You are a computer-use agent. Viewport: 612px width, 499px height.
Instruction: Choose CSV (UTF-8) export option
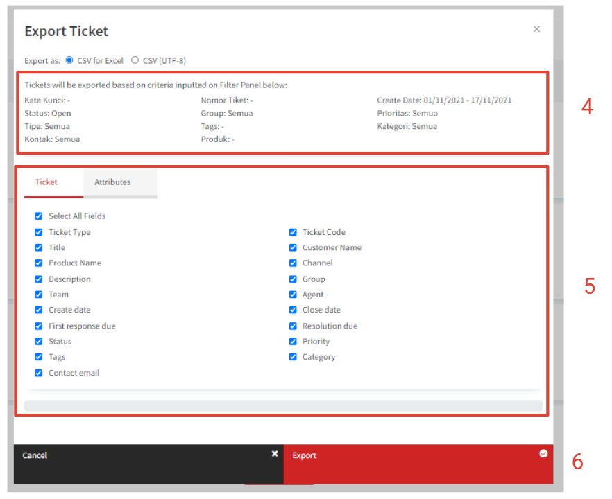(135, 60)
